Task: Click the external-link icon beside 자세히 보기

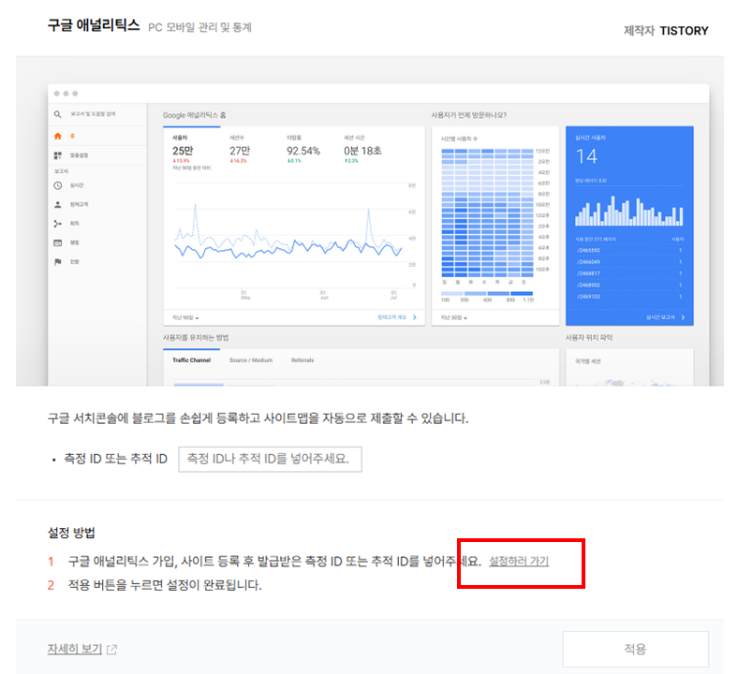Action: click(x=111, y=650)
